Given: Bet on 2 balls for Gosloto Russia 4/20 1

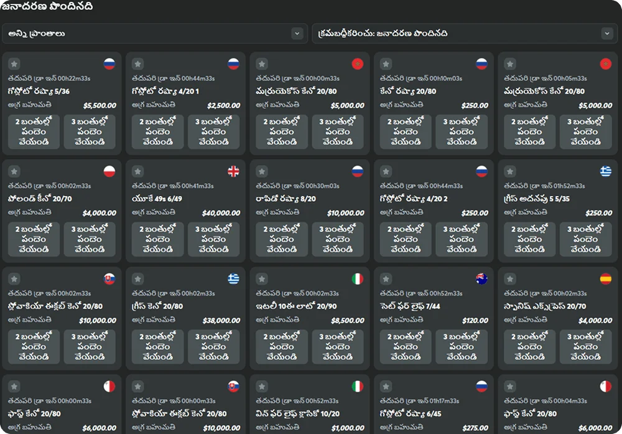Looking at the screenshot, I should (x=158, y=132).
